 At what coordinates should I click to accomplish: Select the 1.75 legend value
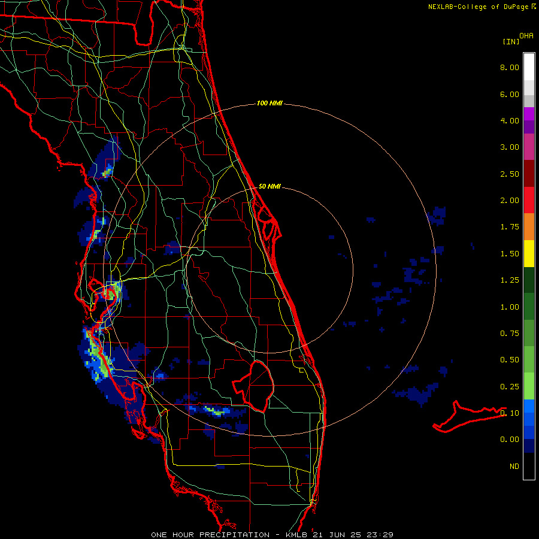[510, 227]
